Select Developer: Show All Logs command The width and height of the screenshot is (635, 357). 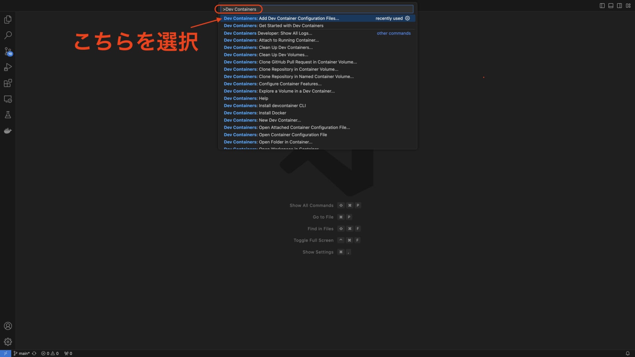317,33
